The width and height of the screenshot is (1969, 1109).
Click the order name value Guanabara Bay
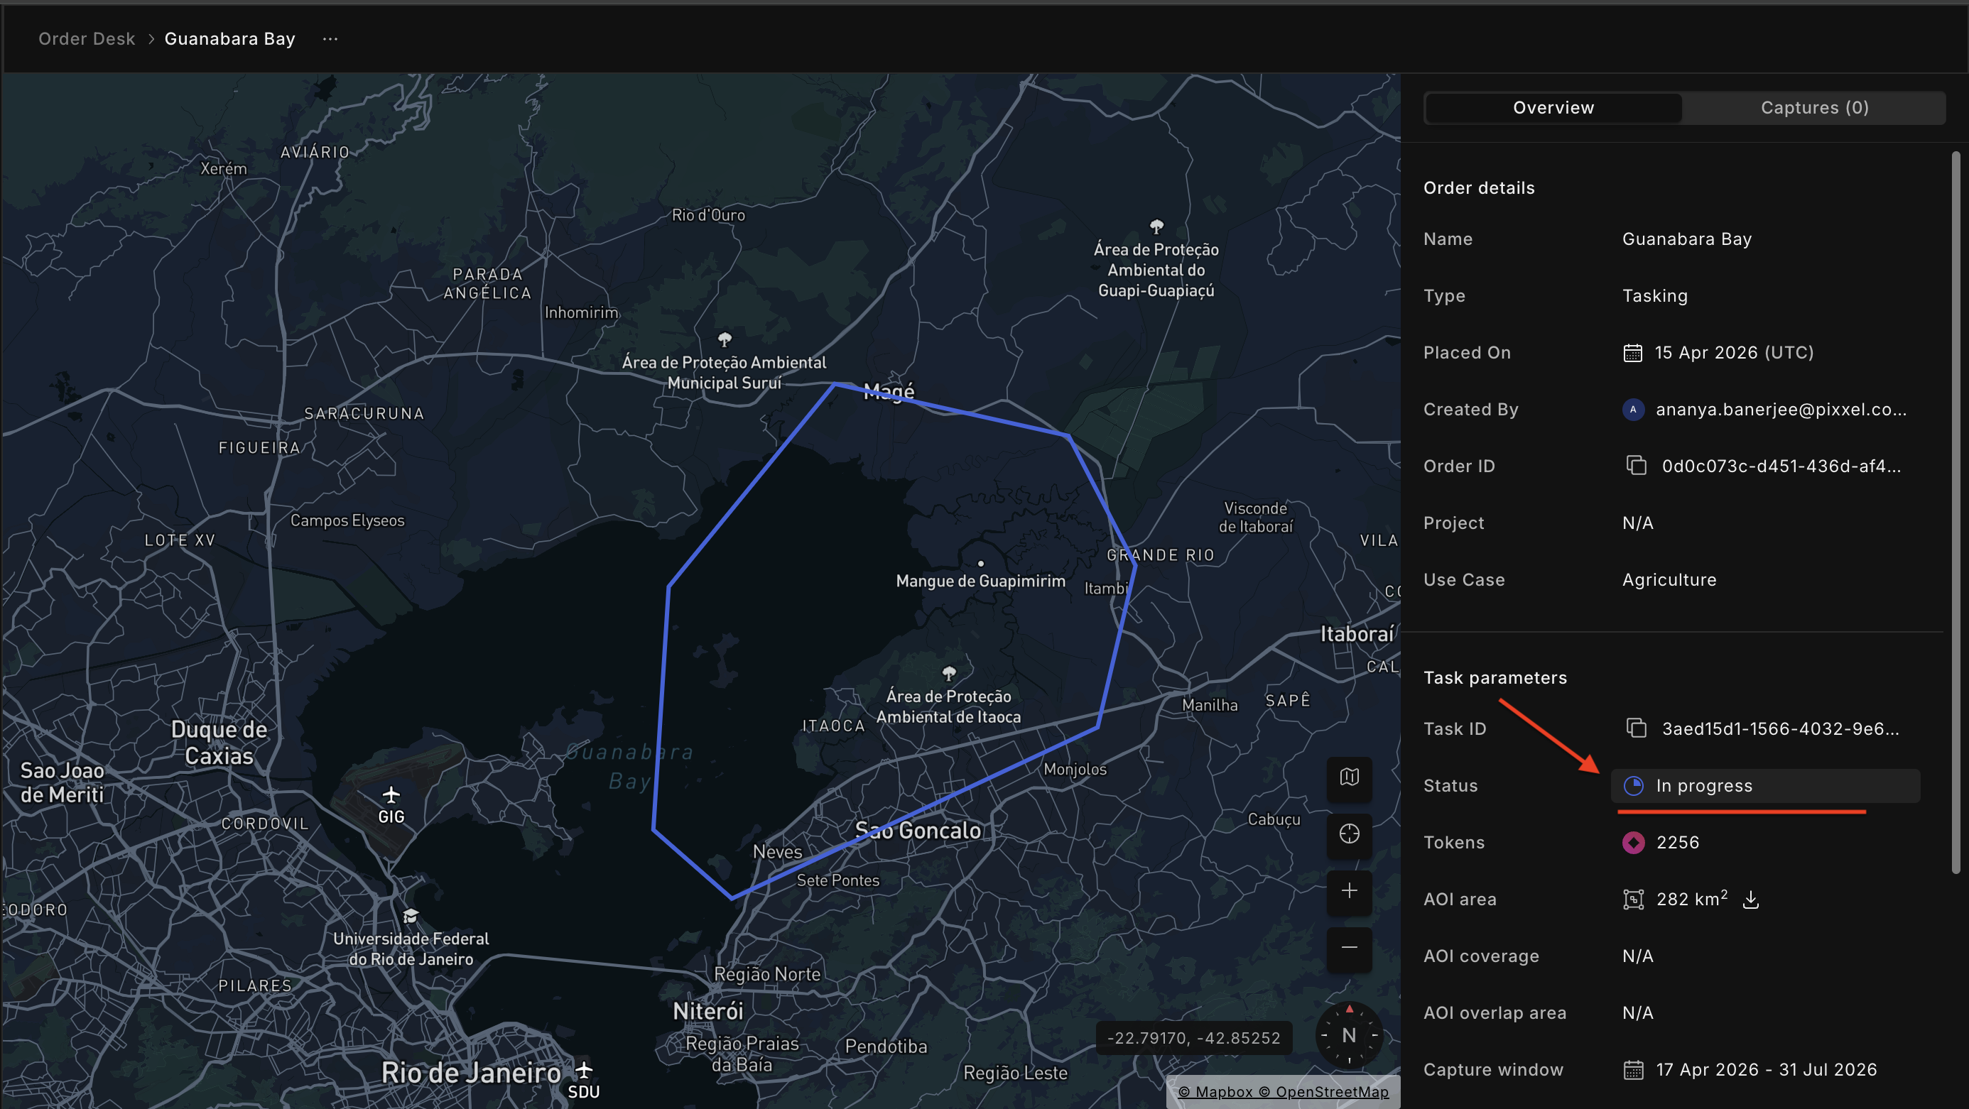[x=1687, y=239]
